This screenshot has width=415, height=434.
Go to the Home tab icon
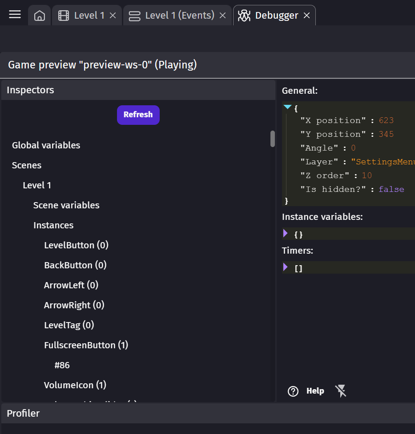[40, 16]
